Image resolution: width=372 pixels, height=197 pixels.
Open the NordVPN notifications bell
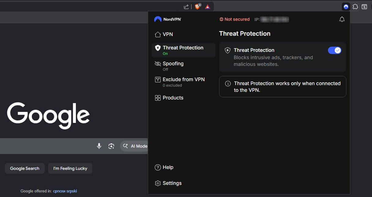[x=342, y=20]
